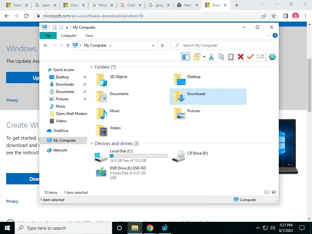The image size is (312, 234).
Task: Reload the Chrome page
Action: pyautogui.click(x=26, y=16)
